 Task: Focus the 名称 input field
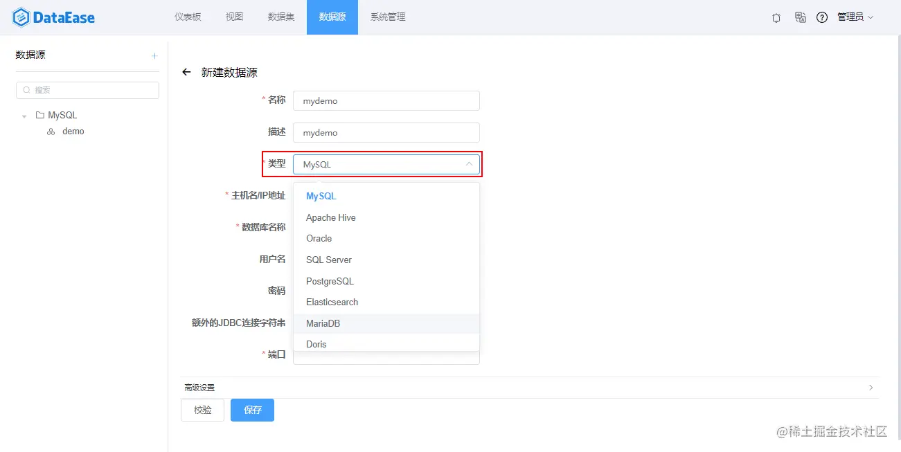(x=386, y=100)
